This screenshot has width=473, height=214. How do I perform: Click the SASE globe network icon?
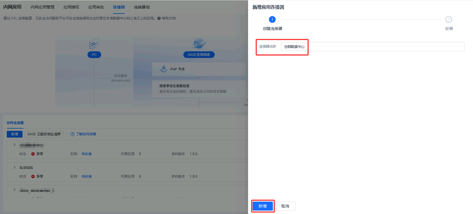tap(199, 43)
